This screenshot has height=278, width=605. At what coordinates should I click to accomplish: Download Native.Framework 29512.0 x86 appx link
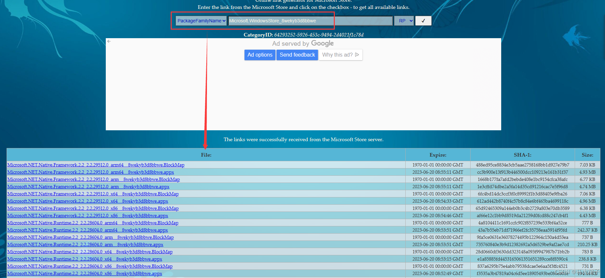pyautogui.click(x=88, y=215)
